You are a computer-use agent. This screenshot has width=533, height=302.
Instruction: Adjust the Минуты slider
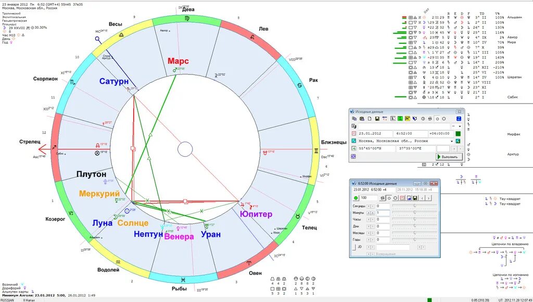click(x=414, y=212)
